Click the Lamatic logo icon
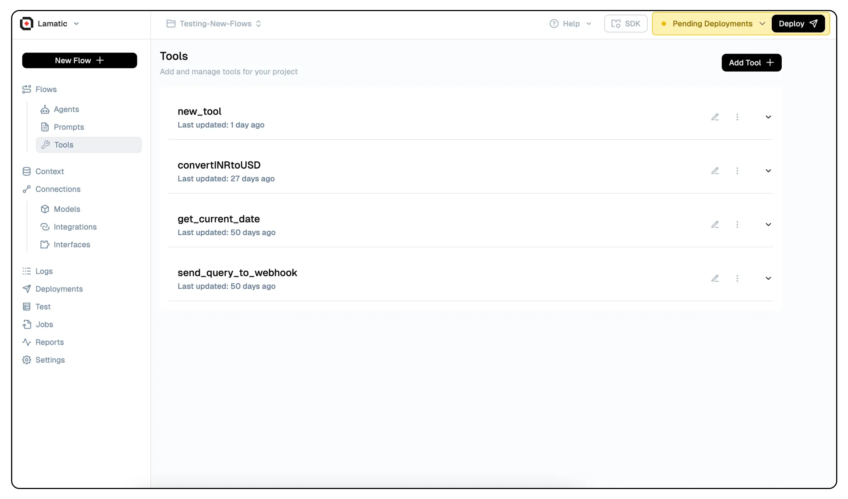This screenshot has height=499, width=848. [x=27, y=24]
